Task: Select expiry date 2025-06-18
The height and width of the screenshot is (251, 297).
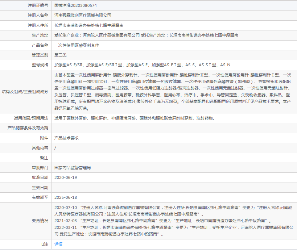Action: [66, 197]
